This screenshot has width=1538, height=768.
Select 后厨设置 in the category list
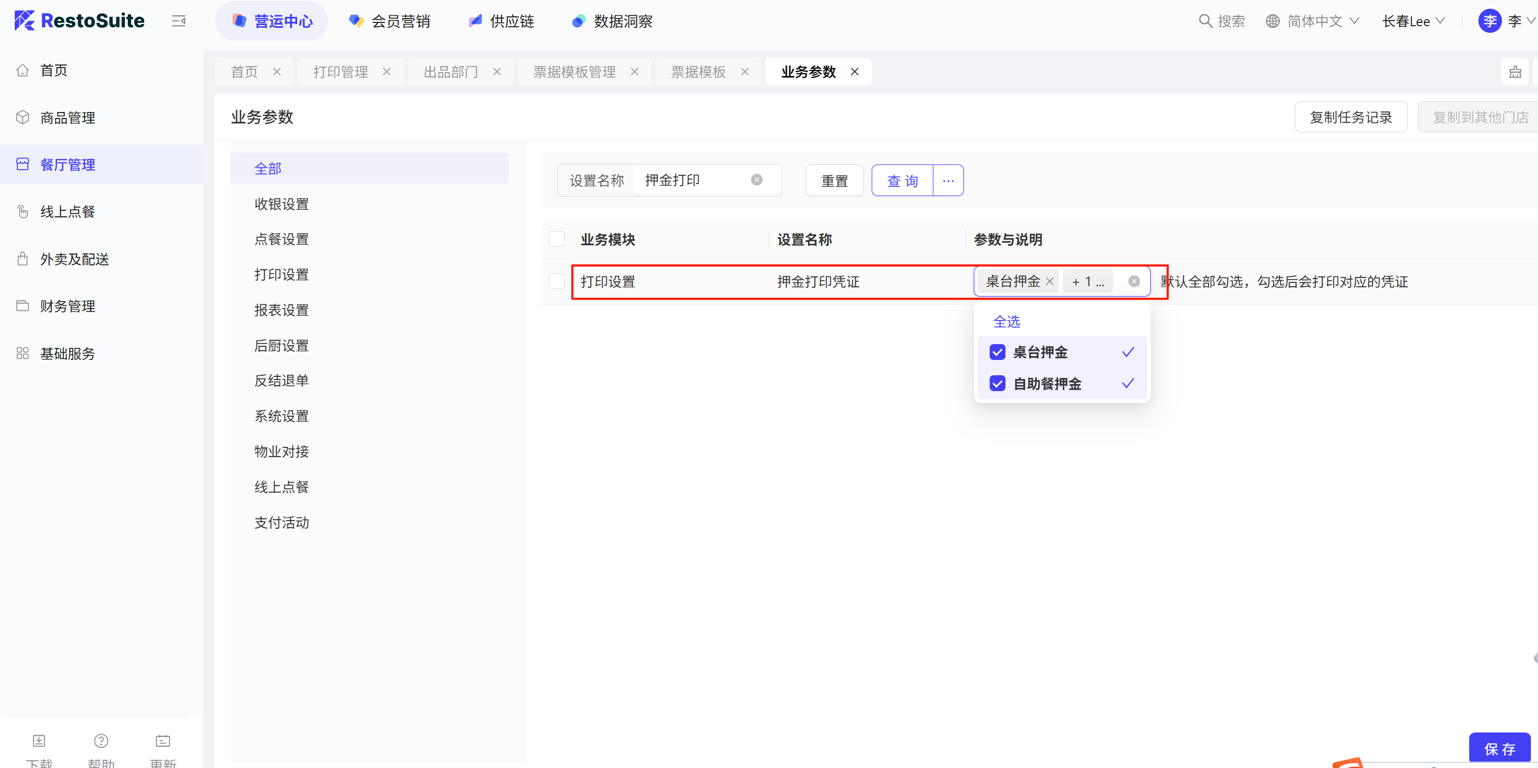(x=281, y=345)
